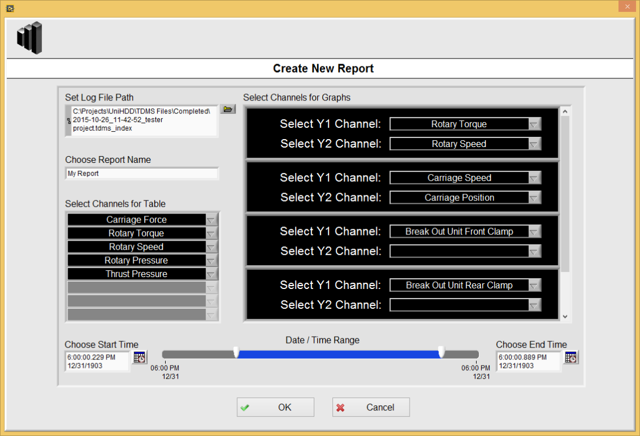Click the application logo icon

(30, 38)
